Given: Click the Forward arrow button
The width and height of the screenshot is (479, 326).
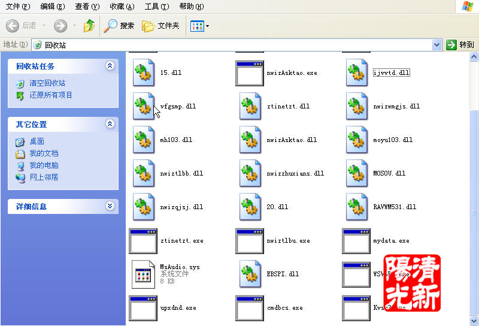Looking at the screenshot, I should [x=60, y=26].
